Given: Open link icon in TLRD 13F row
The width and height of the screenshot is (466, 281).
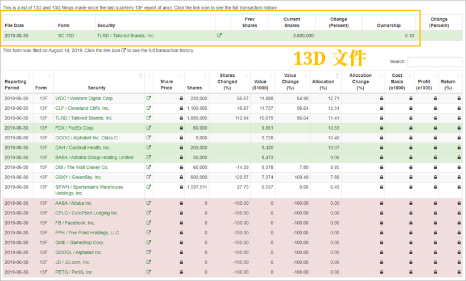Looking at the screenshot, I should (148, 118).
